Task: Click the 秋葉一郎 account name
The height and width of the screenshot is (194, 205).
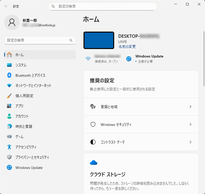Action: pos(30,21)
